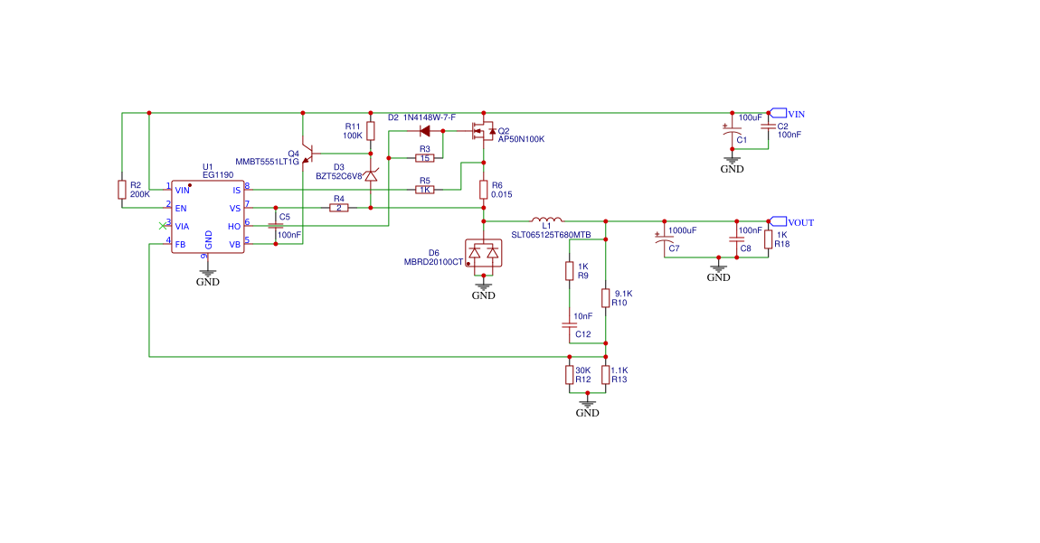Select feedback resistor R10 9.1K
The image size is (1040, 543).
pos(604,298)
